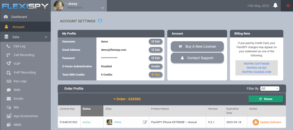293x130 pixels.
Task: Click Contact Support button
Action: [x=197, y=58]
